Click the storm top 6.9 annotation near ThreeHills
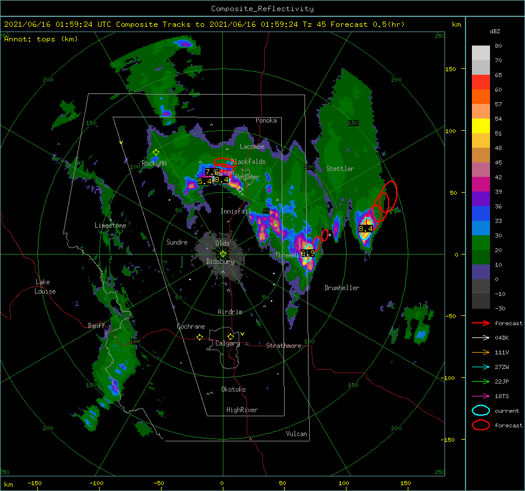 tap(308, 253)
